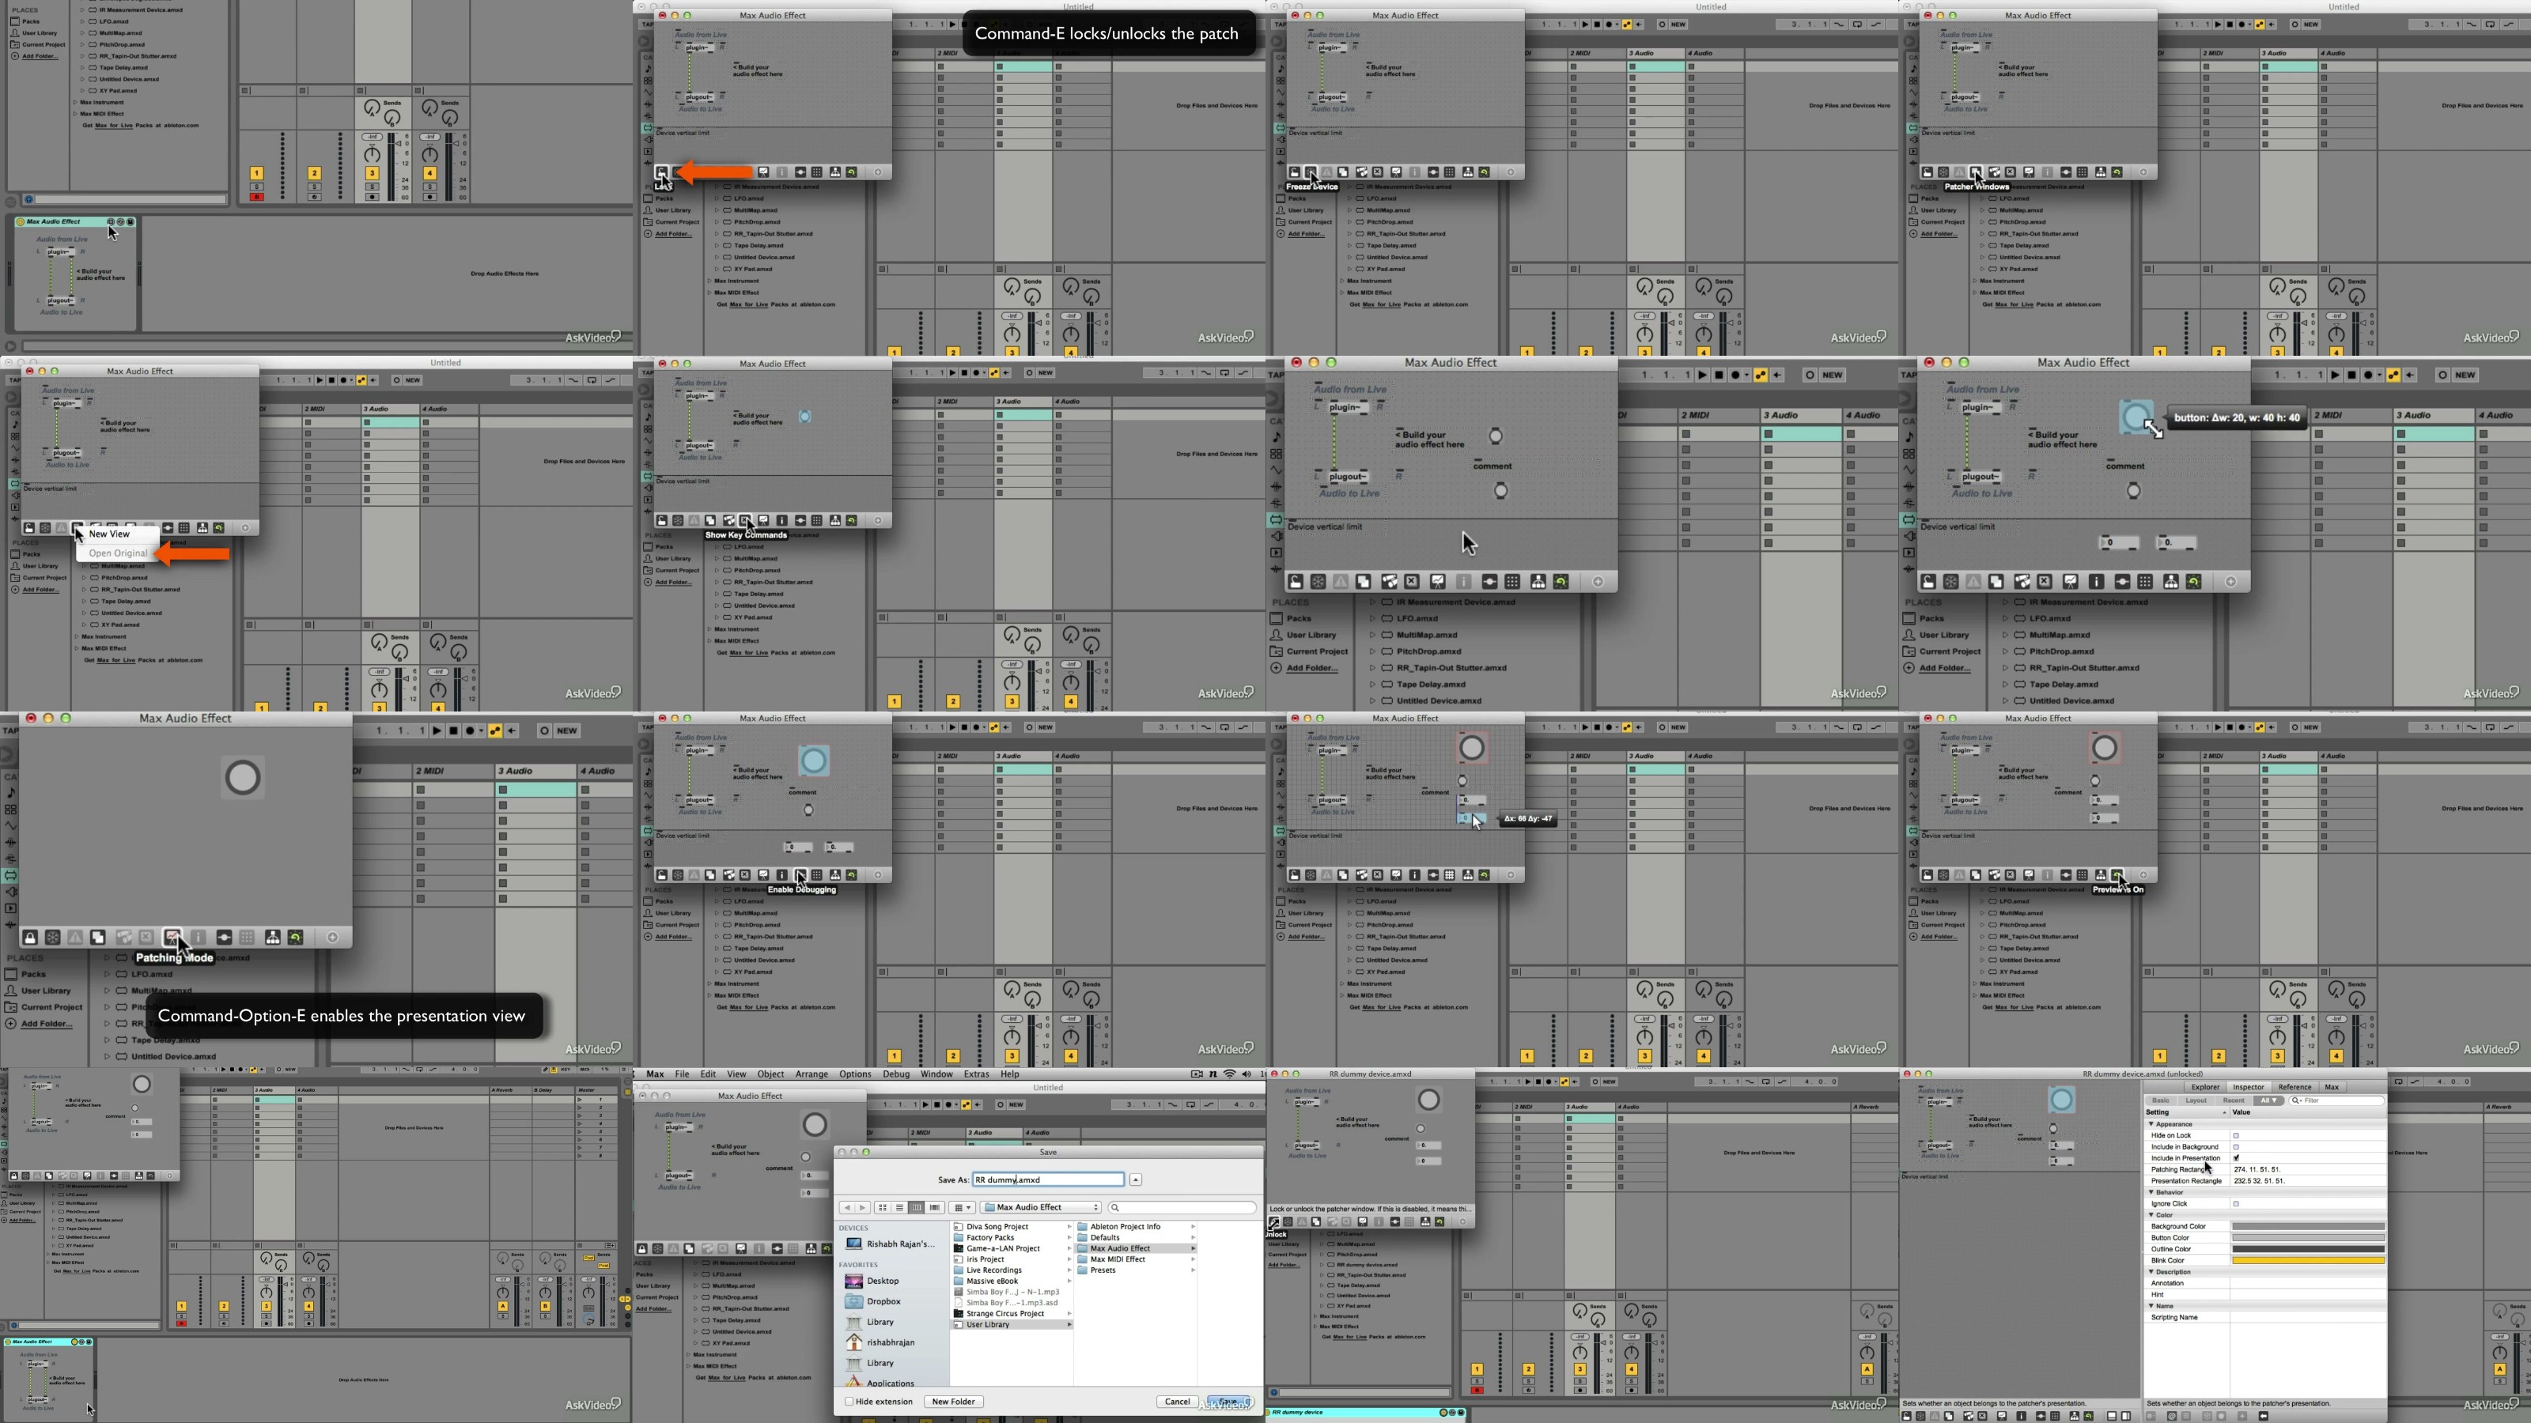Open the Blink Color yellow swatch
This screenshot has width=2531, height=1423.
coord(2307,1261)
